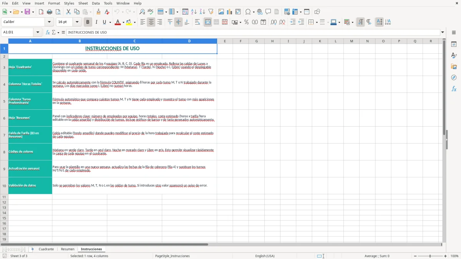Open the Format menu
461x259 pixels.
coord(54,3)
